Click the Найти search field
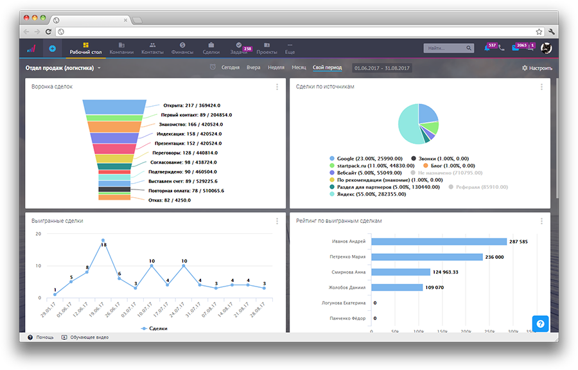578x370 pixels. [448, 48]
